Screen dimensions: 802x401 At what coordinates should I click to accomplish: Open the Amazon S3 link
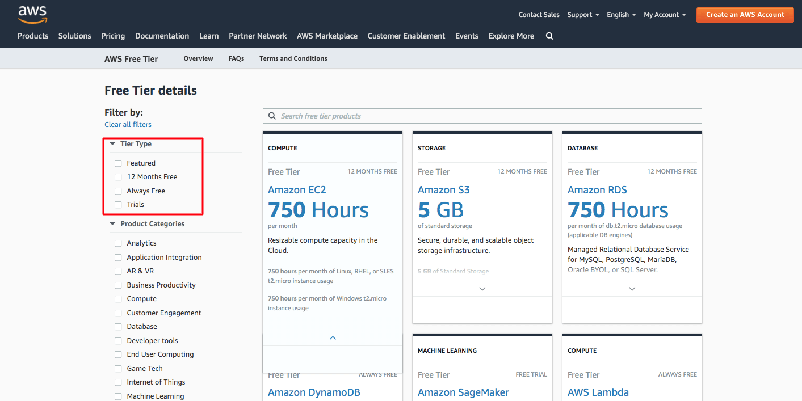[444, 190]
